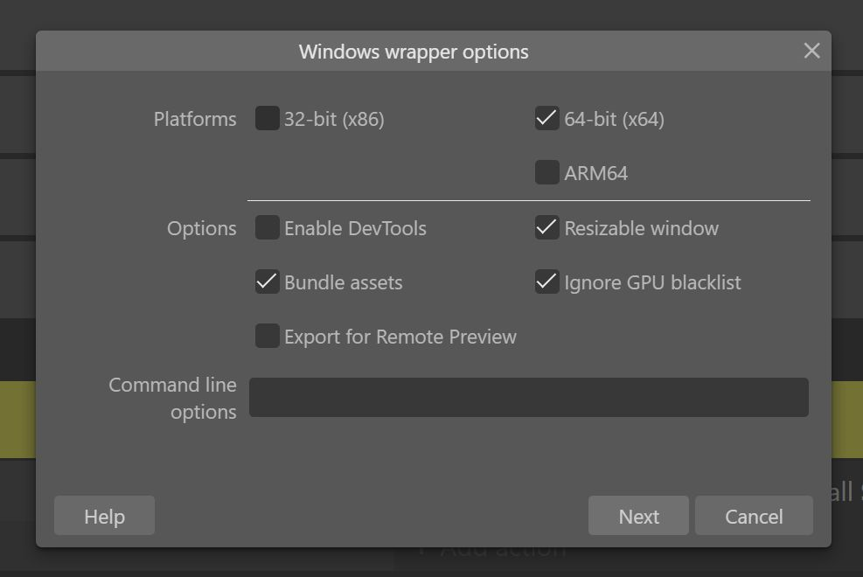Turn on the Enable DevTools checkbox
The height and width of the screenshot is (577, 863).
tap(268, 228)
